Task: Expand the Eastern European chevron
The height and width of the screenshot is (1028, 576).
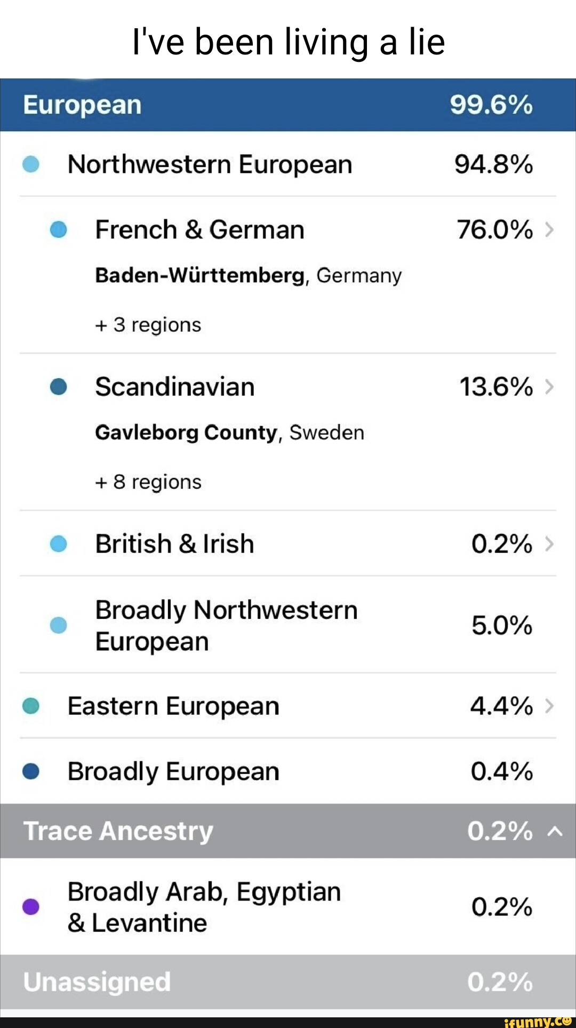Action: click(549, 706)
